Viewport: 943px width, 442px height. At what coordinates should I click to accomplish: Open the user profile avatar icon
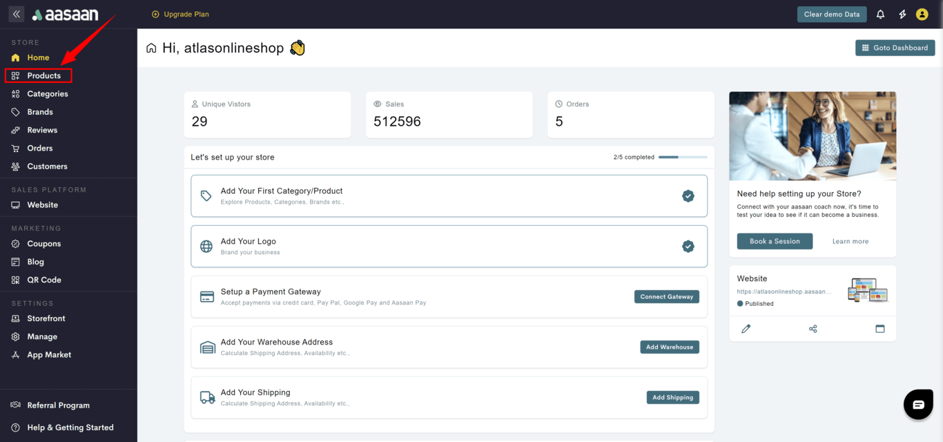(x=922, y=14)
